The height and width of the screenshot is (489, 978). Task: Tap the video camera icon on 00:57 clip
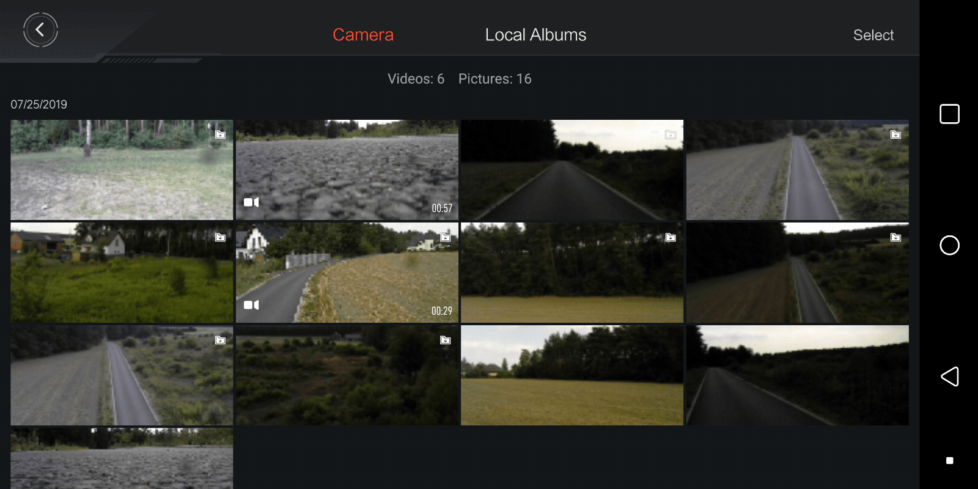251,202
